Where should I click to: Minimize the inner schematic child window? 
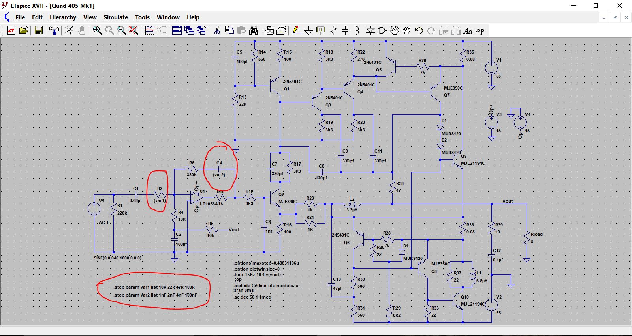(x=604, y=17)
